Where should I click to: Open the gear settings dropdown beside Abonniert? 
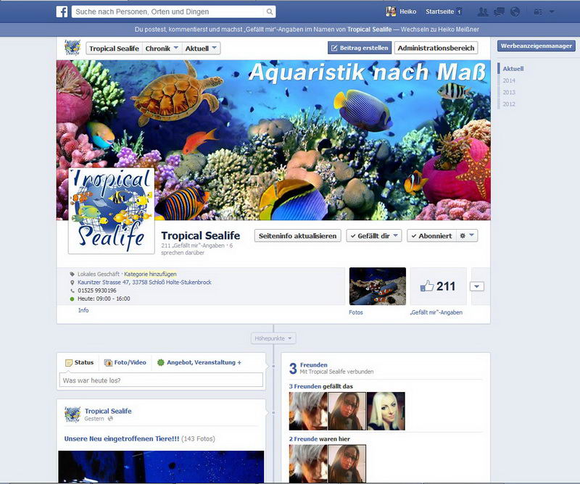[467, 235]
